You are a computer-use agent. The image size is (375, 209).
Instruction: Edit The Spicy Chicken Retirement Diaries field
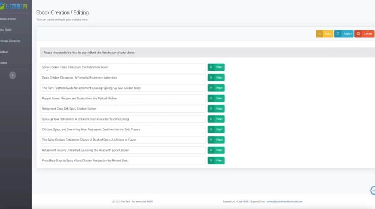pos(122,140)
